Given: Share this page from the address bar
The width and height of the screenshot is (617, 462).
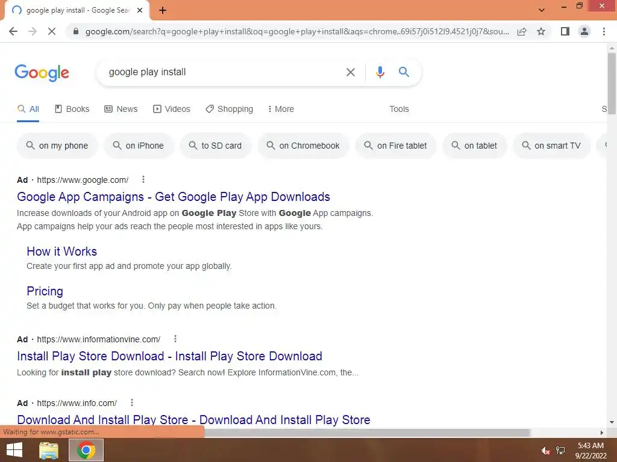Looking at the screenshot, I should tap(522, 31).
